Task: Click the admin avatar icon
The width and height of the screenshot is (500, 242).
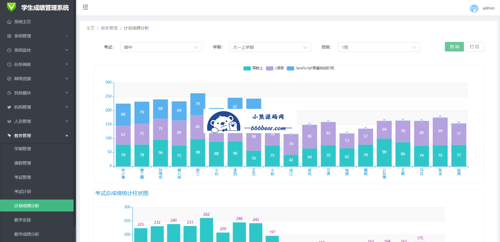Action: coord(474,8)
